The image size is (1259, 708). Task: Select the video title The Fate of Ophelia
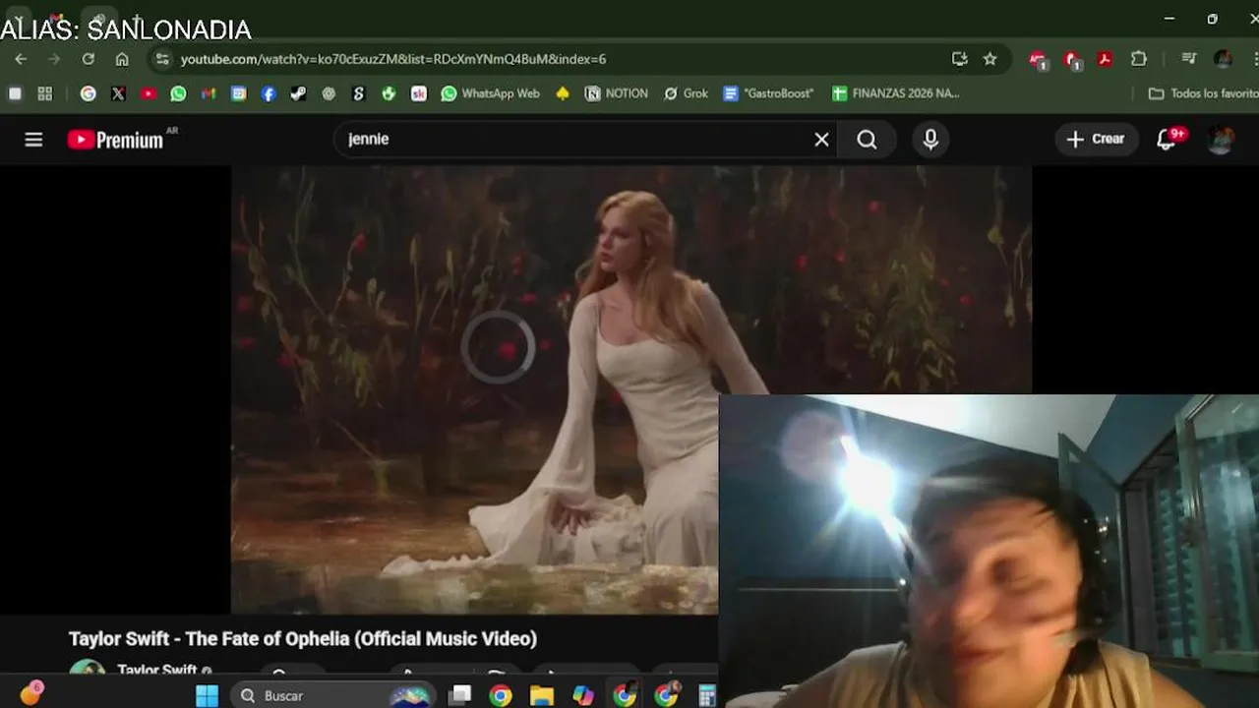coord(303,639)
